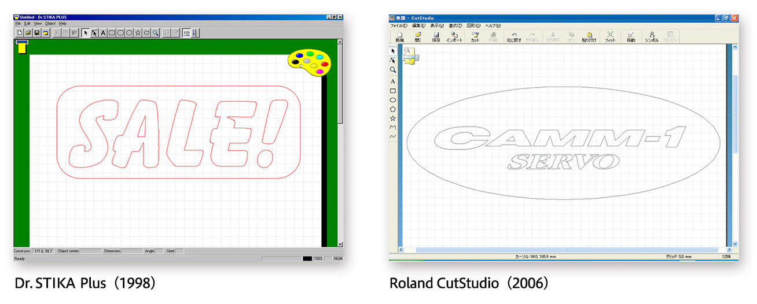This screenshot has width=757, height=304.
Task: Open the ファイル menu in CutStudio
Action: [x=399, y=26]
